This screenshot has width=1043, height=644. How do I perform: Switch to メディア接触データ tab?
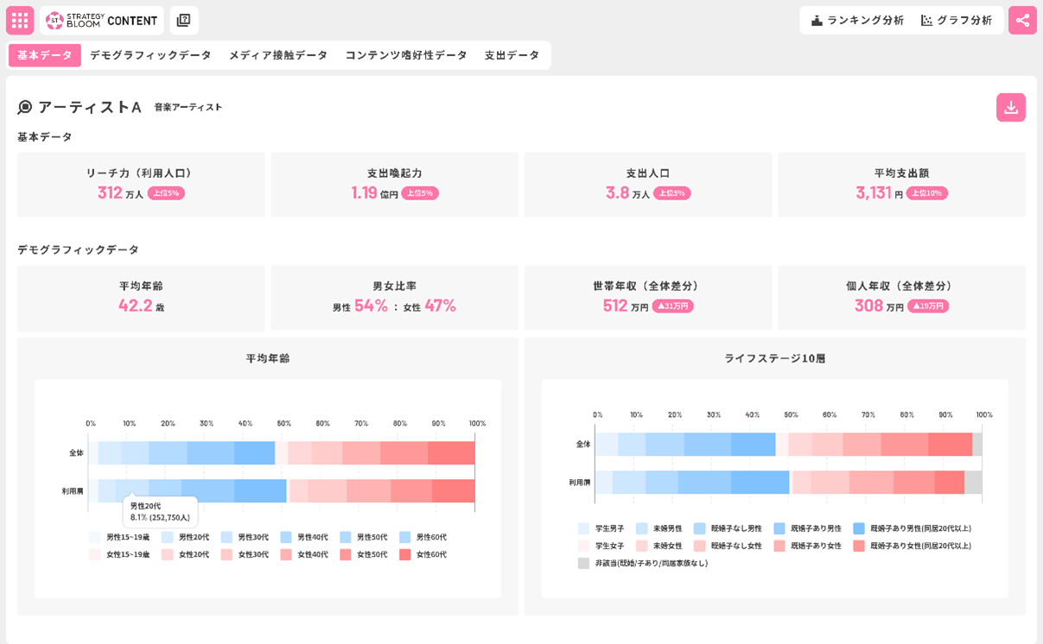point(278,55)
